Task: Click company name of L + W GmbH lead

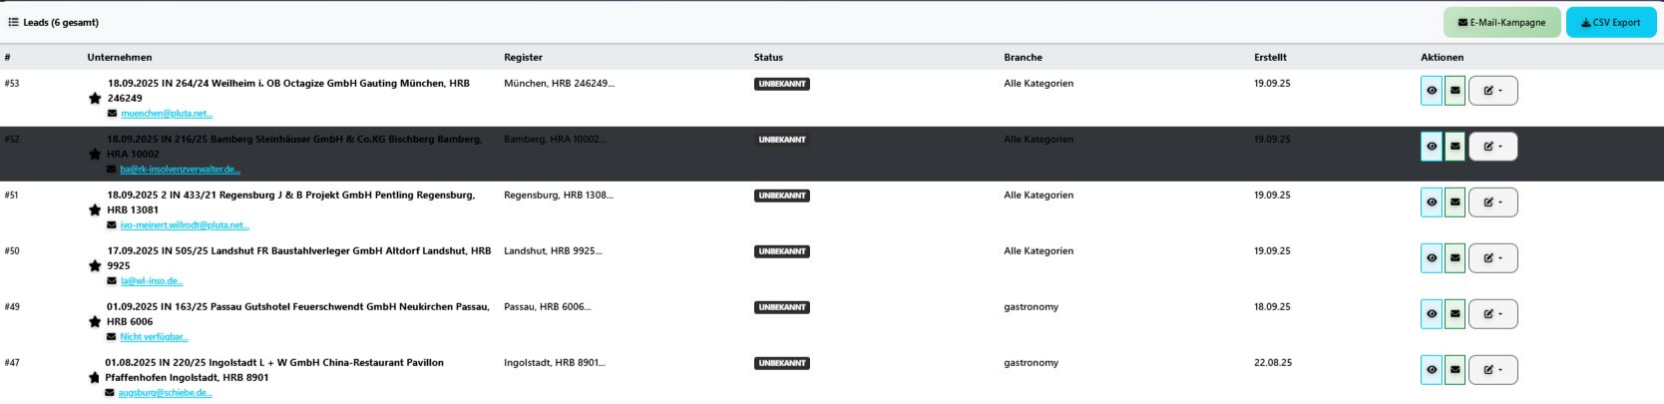Action: click(274, 370)
